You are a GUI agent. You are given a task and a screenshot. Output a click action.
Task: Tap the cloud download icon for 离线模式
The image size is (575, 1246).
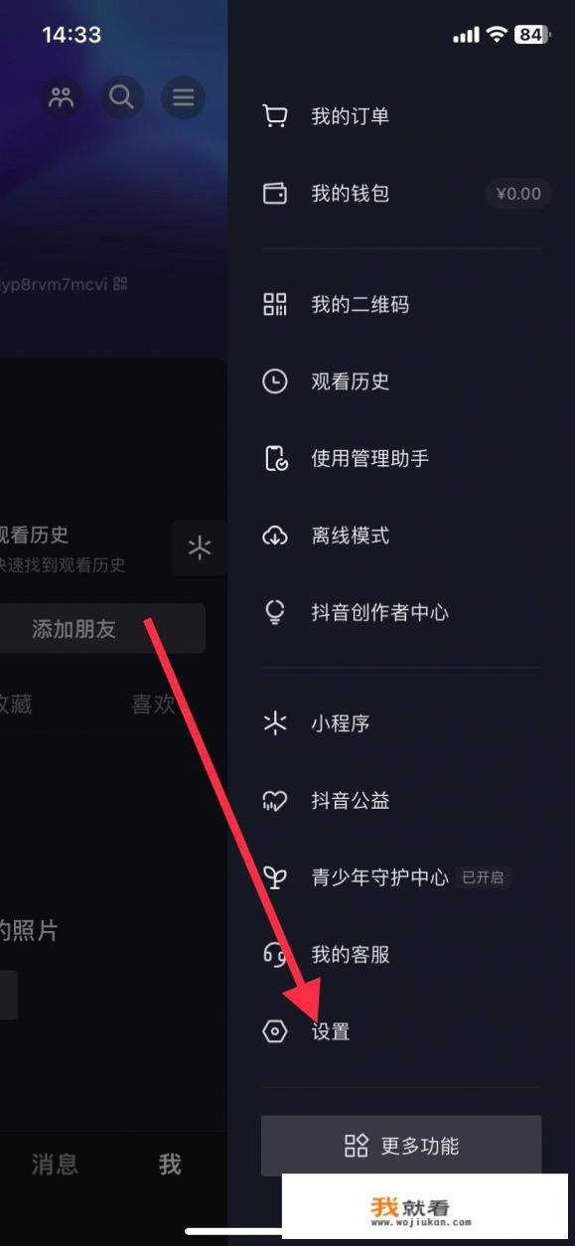(275, 536)
